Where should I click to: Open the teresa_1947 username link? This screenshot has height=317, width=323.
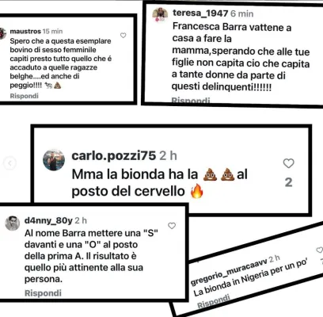[200, 13]
